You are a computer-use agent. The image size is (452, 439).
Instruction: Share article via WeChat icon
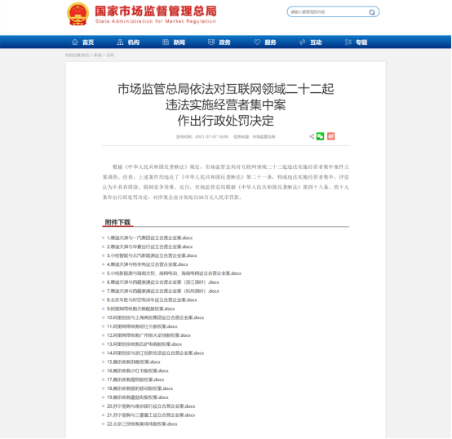[321, 136]
